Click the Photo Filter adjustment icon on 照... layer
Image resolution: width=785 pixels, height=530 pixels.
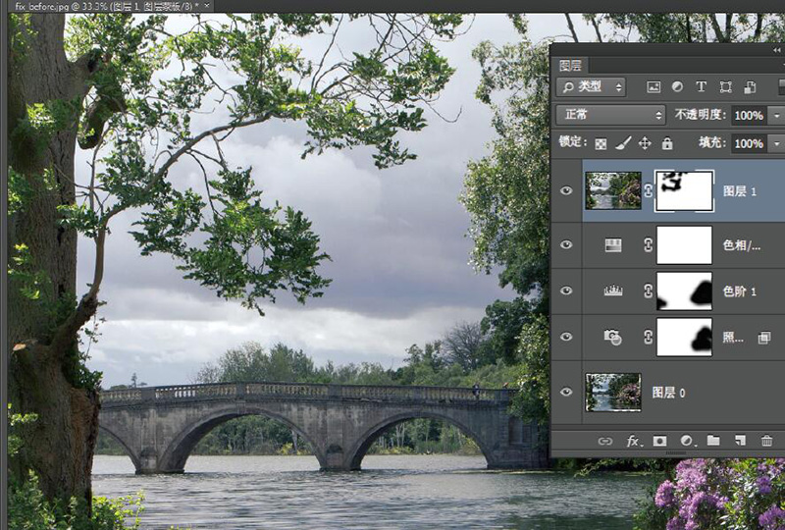coord(612,337)
